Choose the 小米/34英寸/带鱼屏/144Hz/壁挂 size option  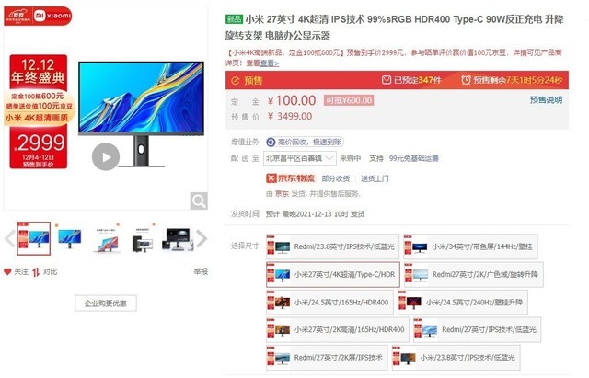click(x=470, y=246)
